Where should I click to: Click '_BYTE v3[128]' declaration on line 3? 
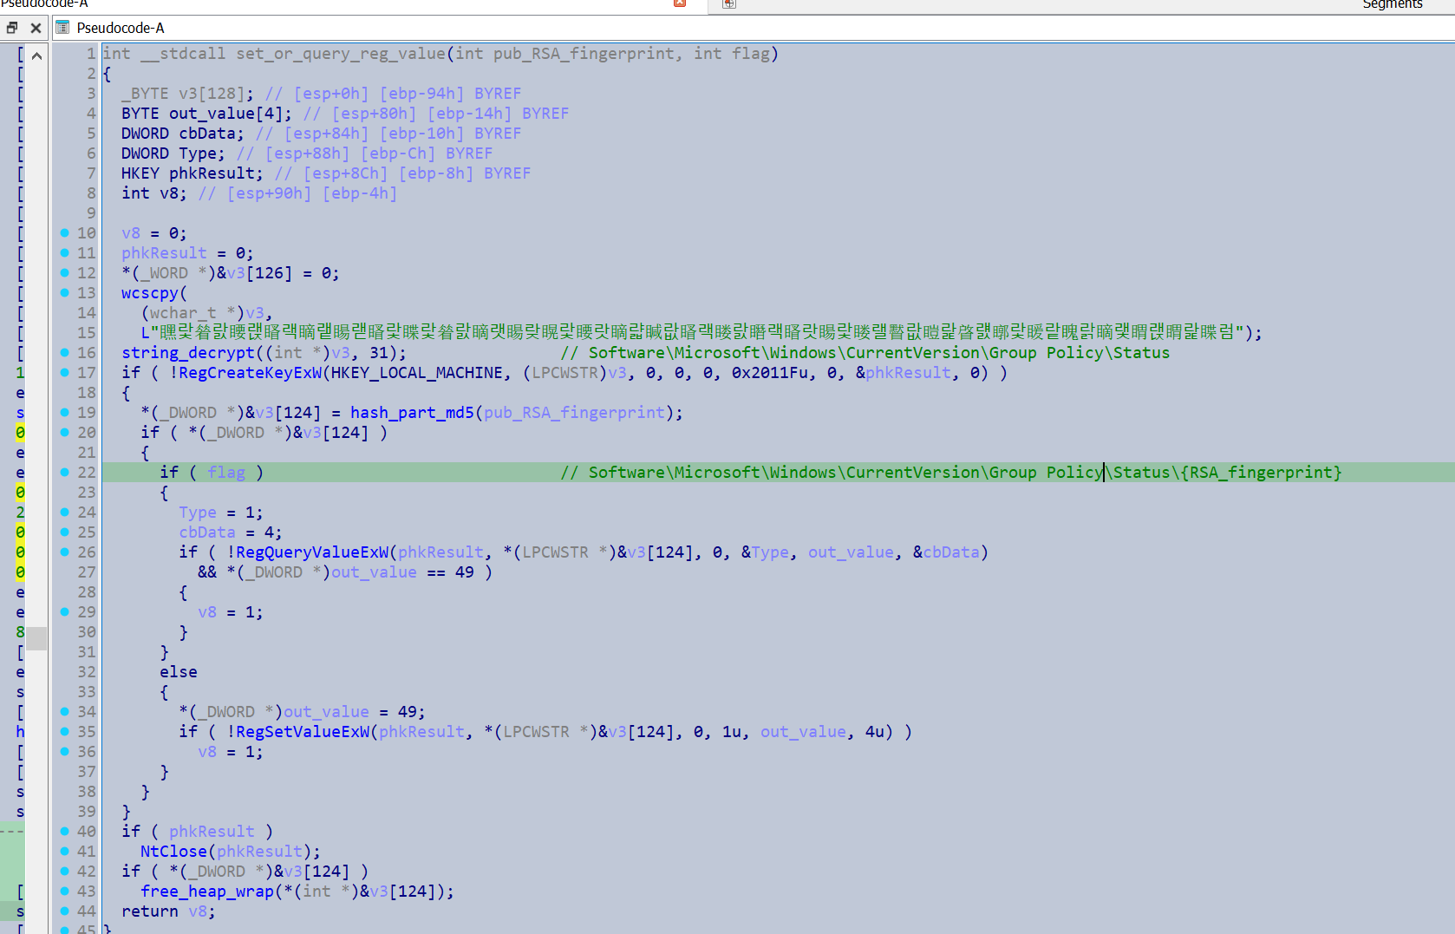point(187,94)
